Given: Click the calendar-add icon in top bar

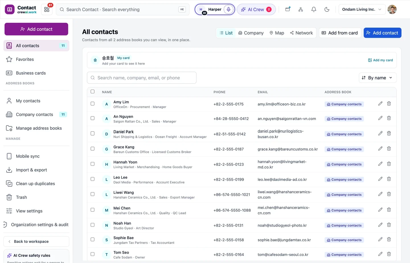Looking at the screenshot, I should click(x=288, y=9).
